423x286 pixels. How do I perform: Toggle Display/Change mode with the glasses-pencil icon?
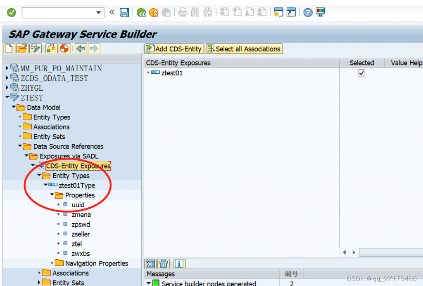(x=36, y=48)
